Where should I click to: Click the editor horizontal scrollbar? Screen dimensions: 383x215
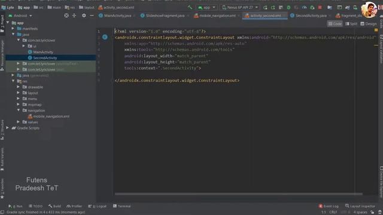tap(239, 194)
